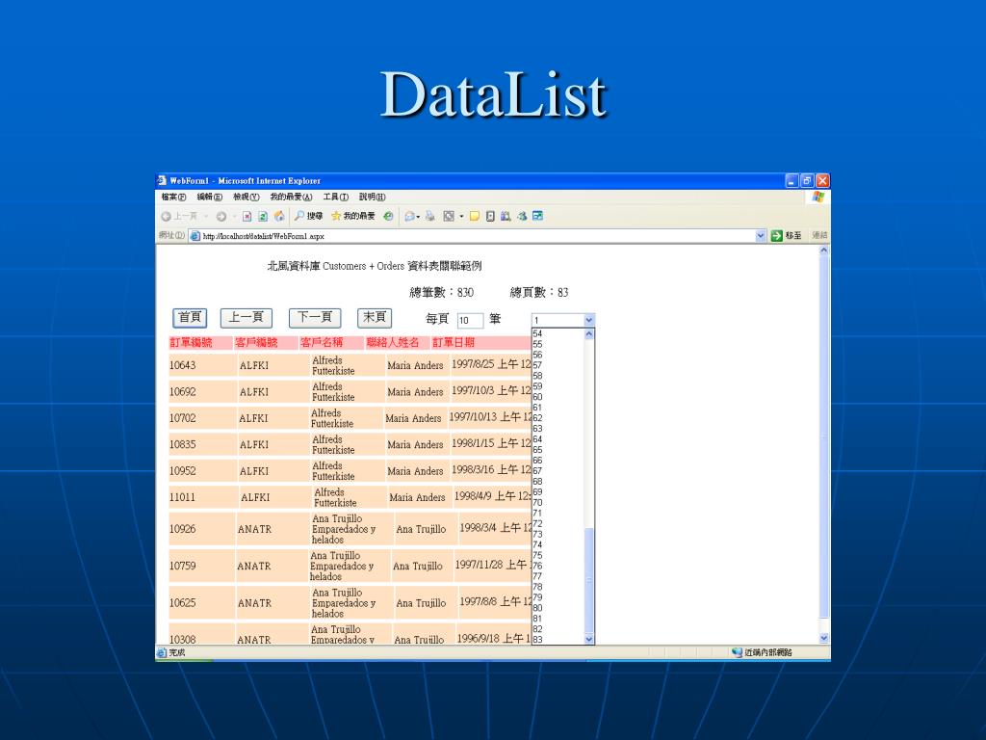The height and width of the screenshot is (740, 986).
Task: Click the 連結 Links toolbar label
Action: [819, 235]
